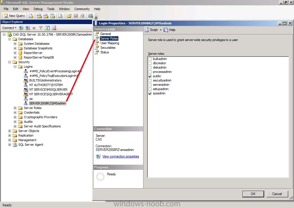Expand the SQL Server Agent node
Viewport: 294px width, 208px height.
click(9, 145)
